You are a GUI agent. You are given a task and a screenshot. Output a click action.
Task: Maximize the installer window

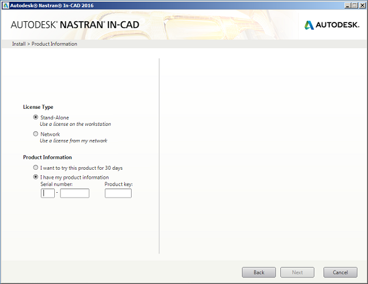355,5
